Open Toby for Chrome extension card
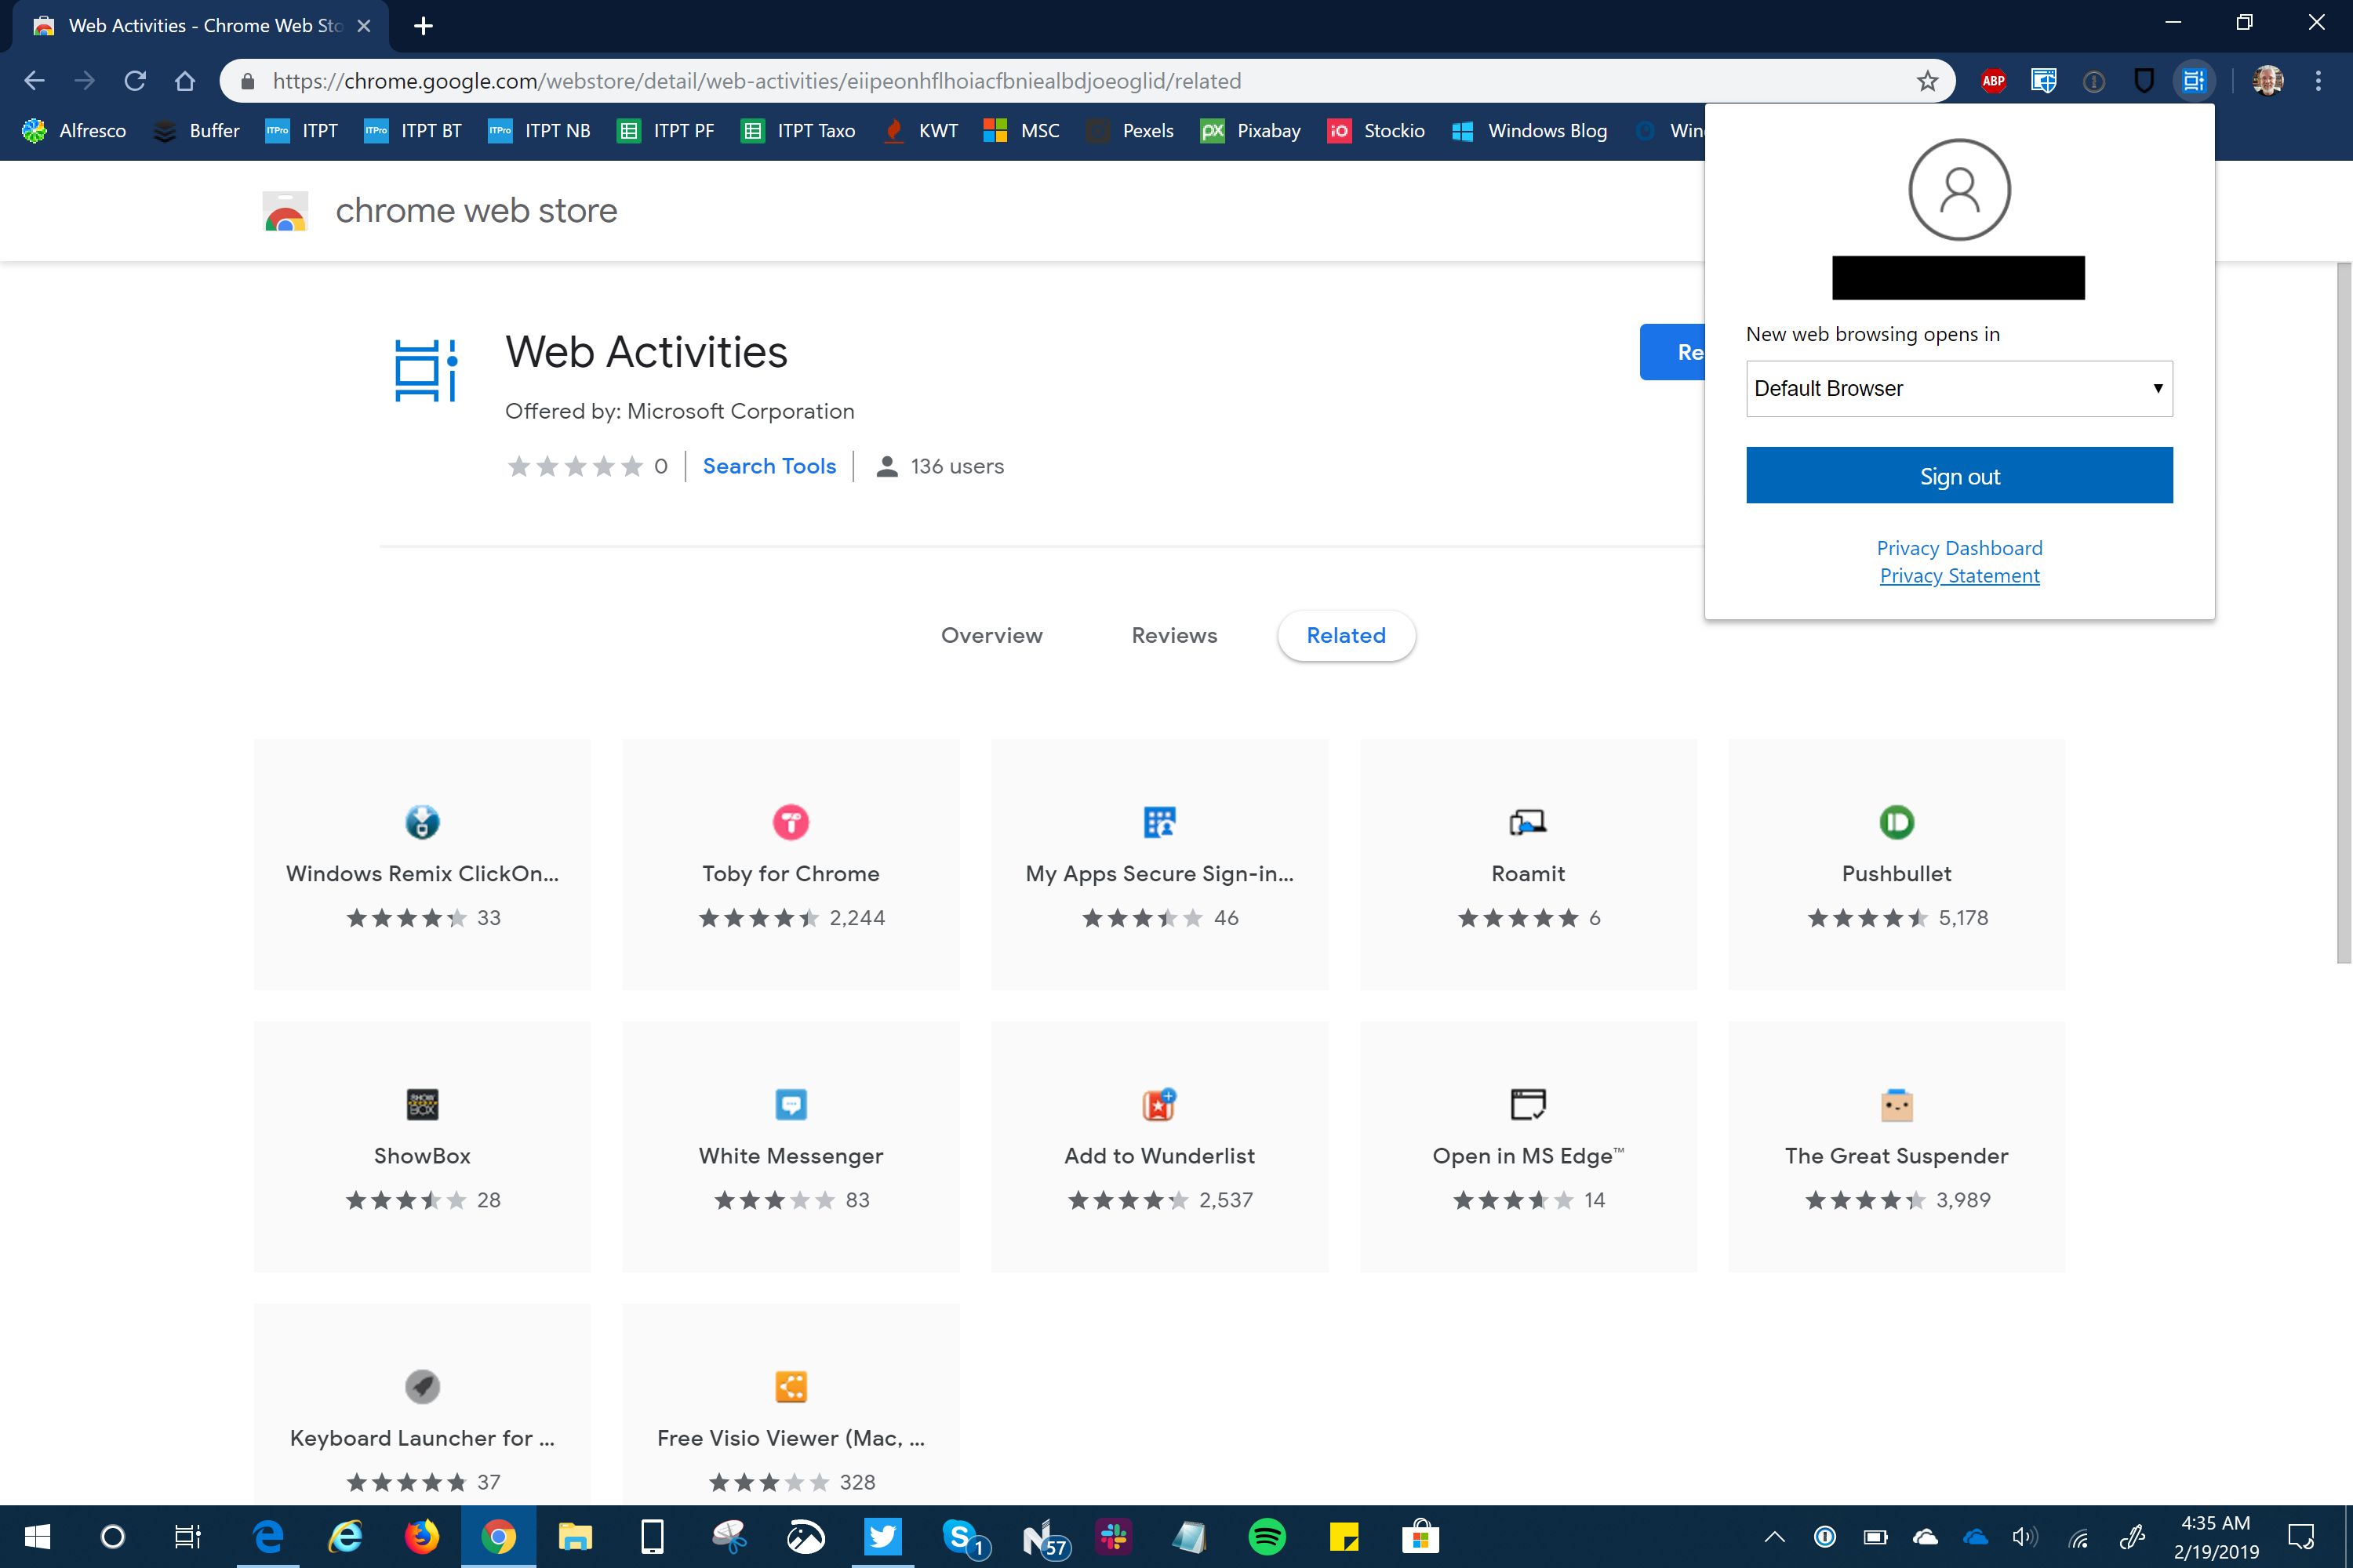This screenshot has height=1568, width=2353. pyautogui.click(x=791, y=865)
